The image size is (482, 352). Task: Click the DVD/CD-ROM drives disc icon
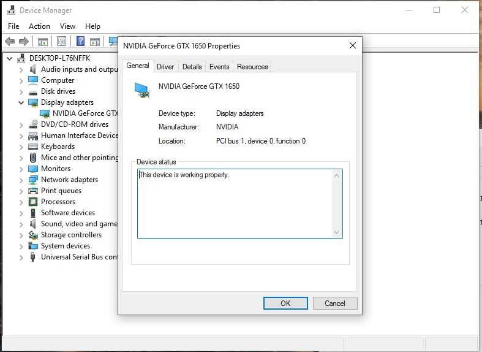pyautogui.click(x=33, y=124)
